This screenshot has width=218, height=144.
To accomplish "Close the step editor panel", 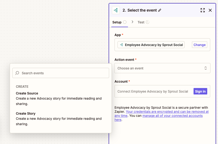I will (x=210, y=10).
